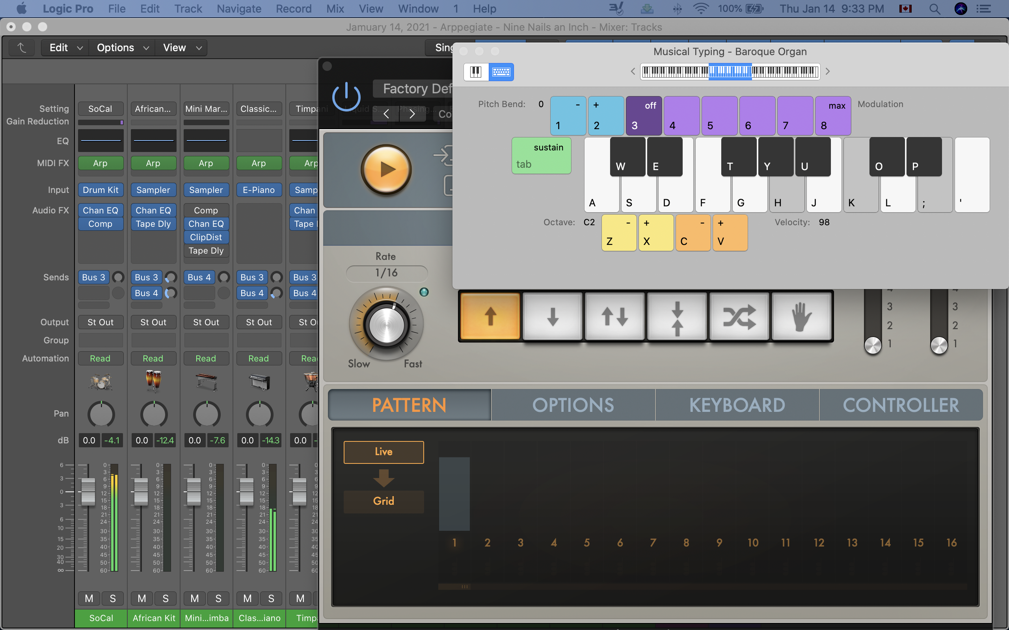Switch Musical Typing to piano keyboard view
The width and height of the screenshot is (1009, 630).
[476, 72]
